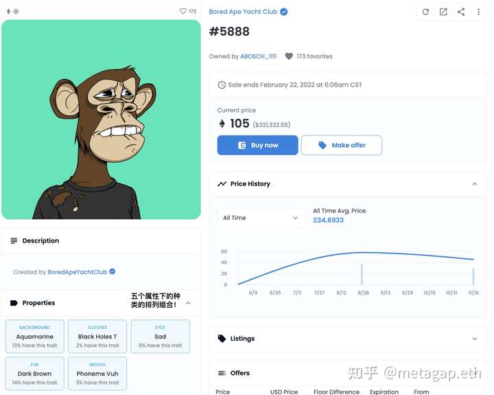Open the All Time range dropdown
This screenshot has height=395, width=494.
pos(261,218)
